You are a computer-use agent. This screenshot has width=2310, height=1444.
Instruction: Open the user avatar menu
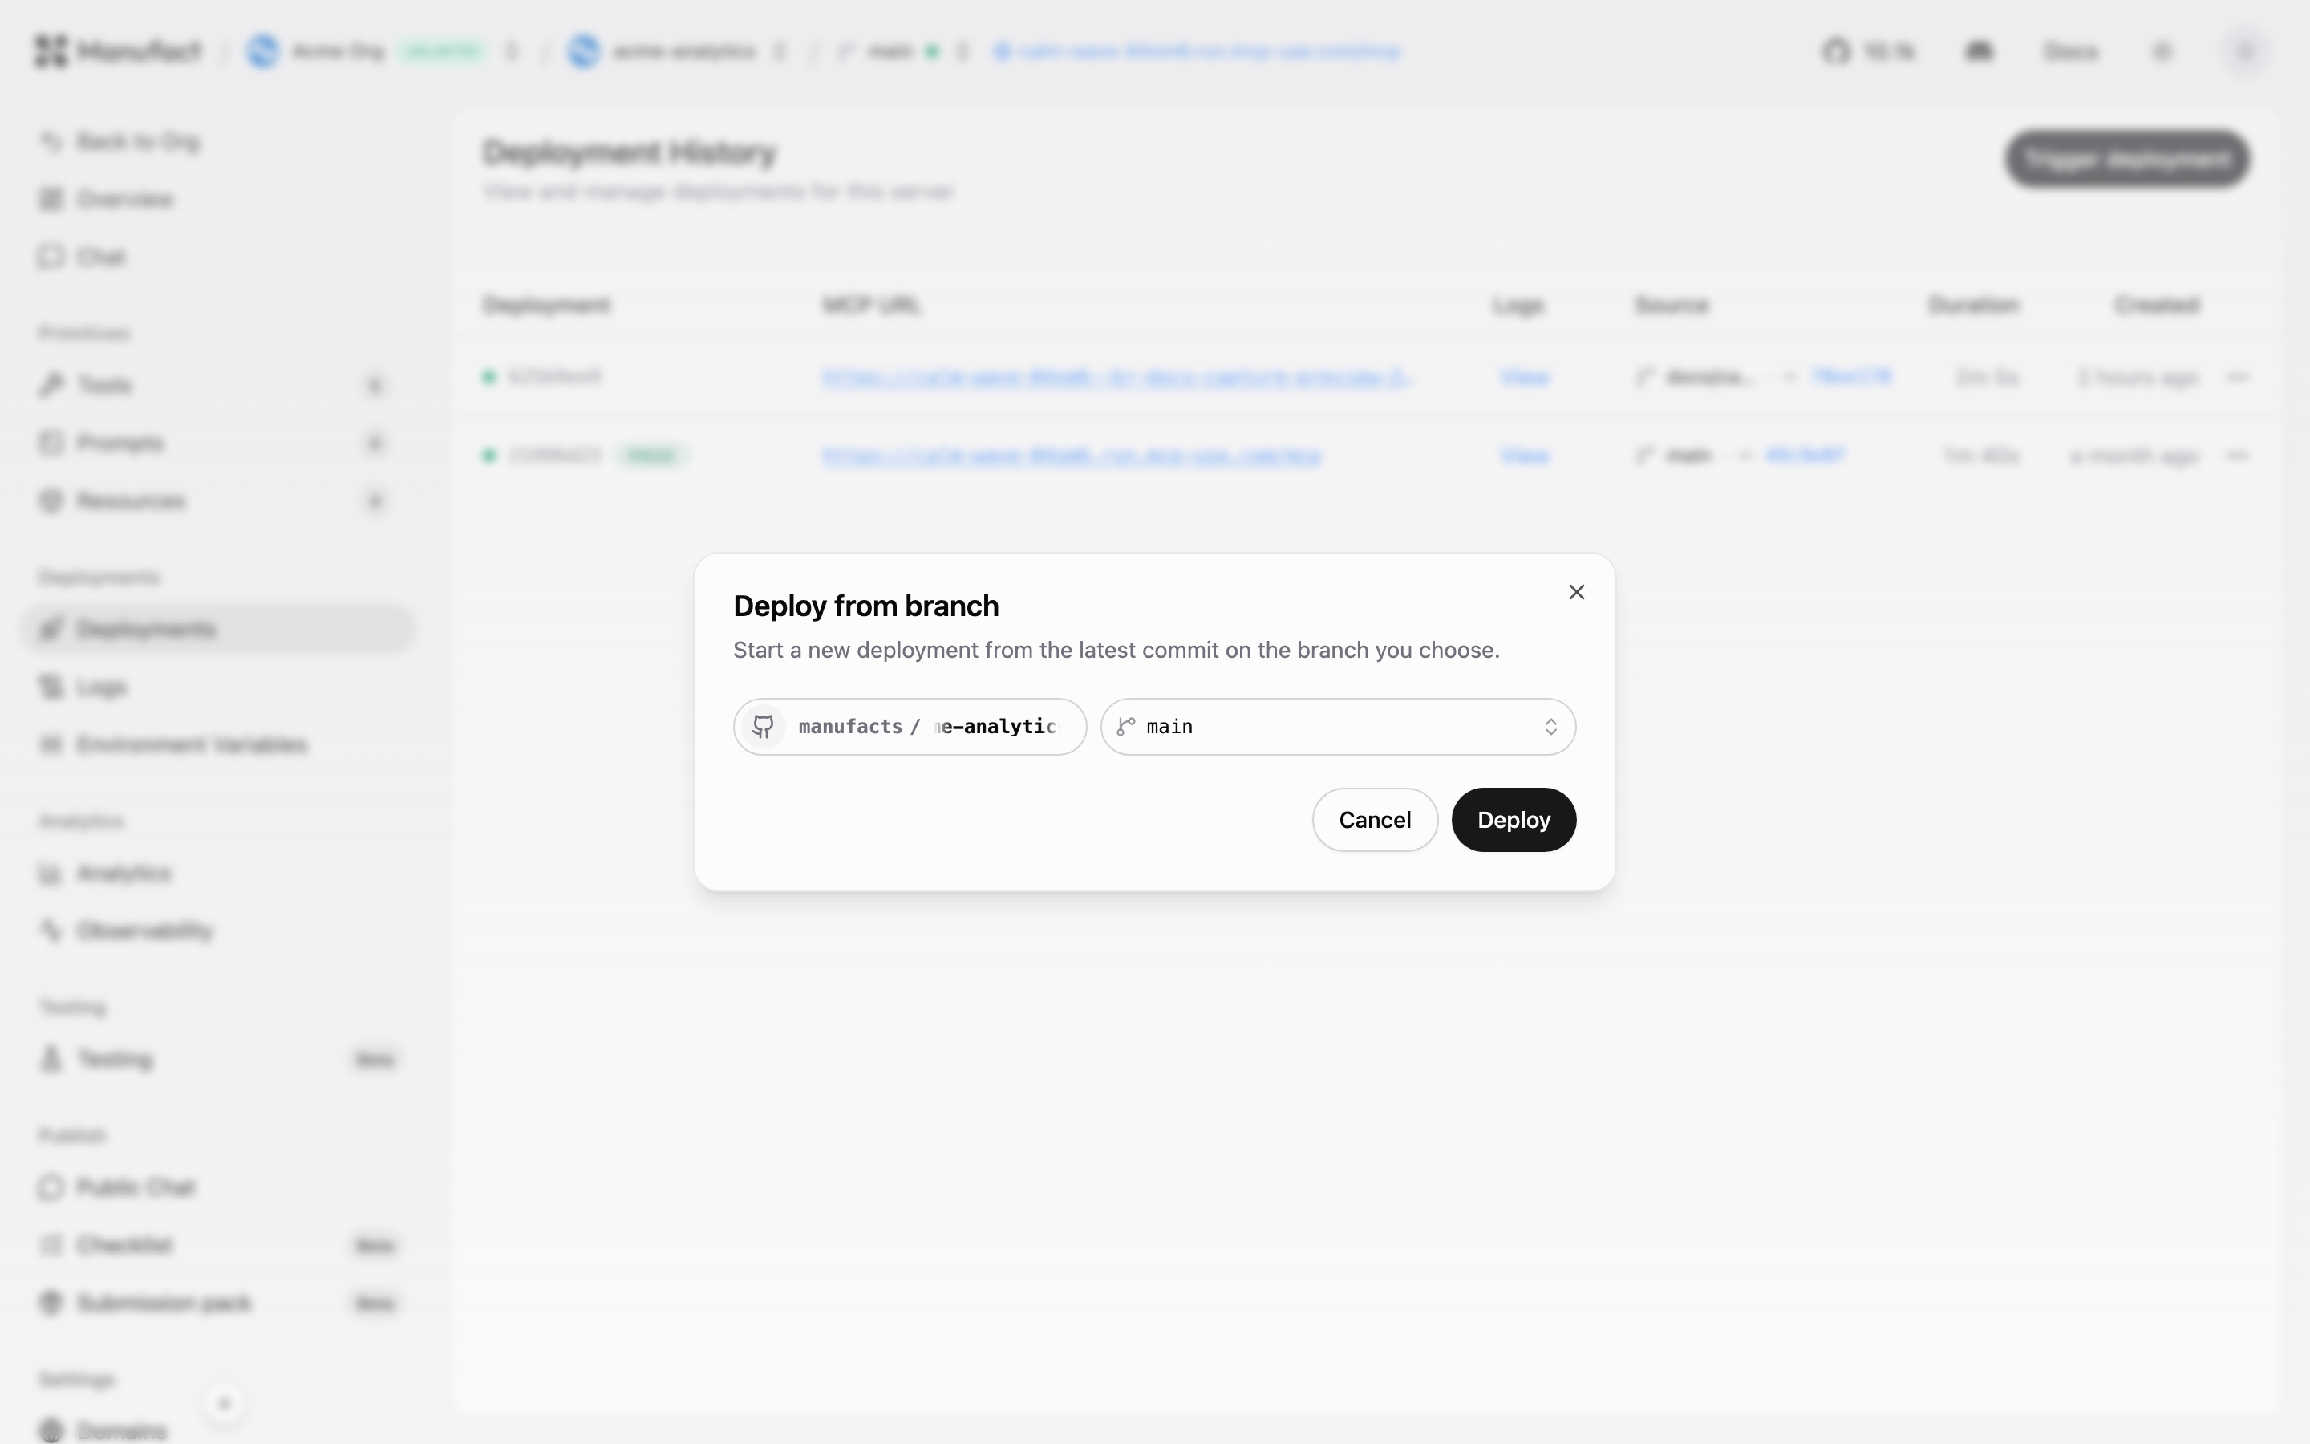coord(2245,51)
